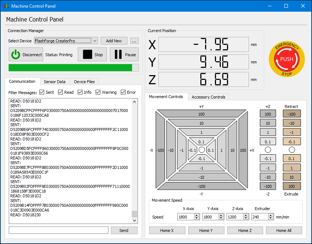Viewport: 312px width, 244px height.
Task: Open the ellipsis device options button
Action: coord(134,41)
